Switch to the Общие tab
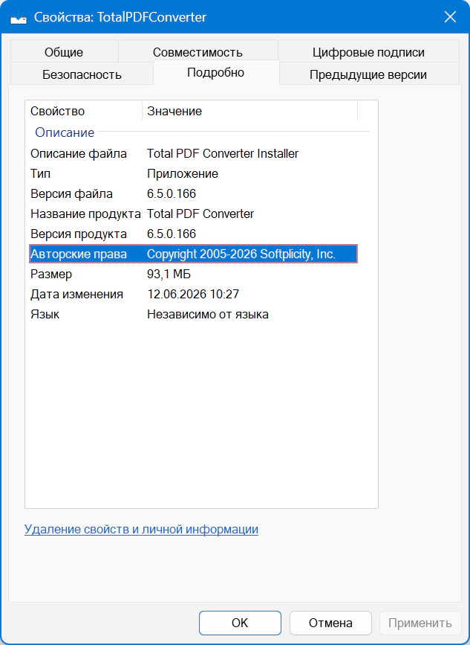This screenshot has height=645, width=470. (64, 52)
